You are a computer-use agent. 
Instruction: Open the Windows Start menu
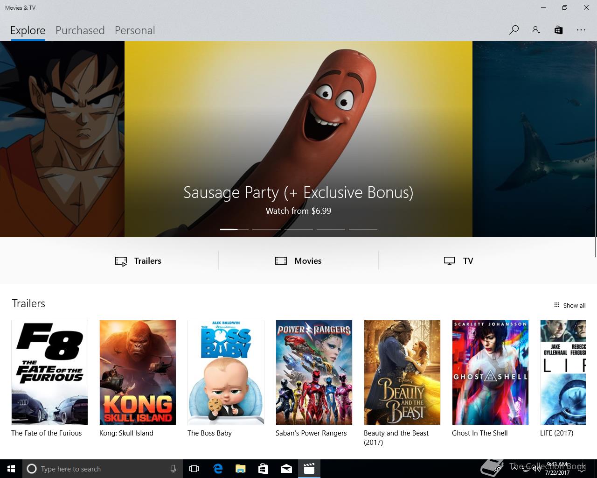point(11,469)
